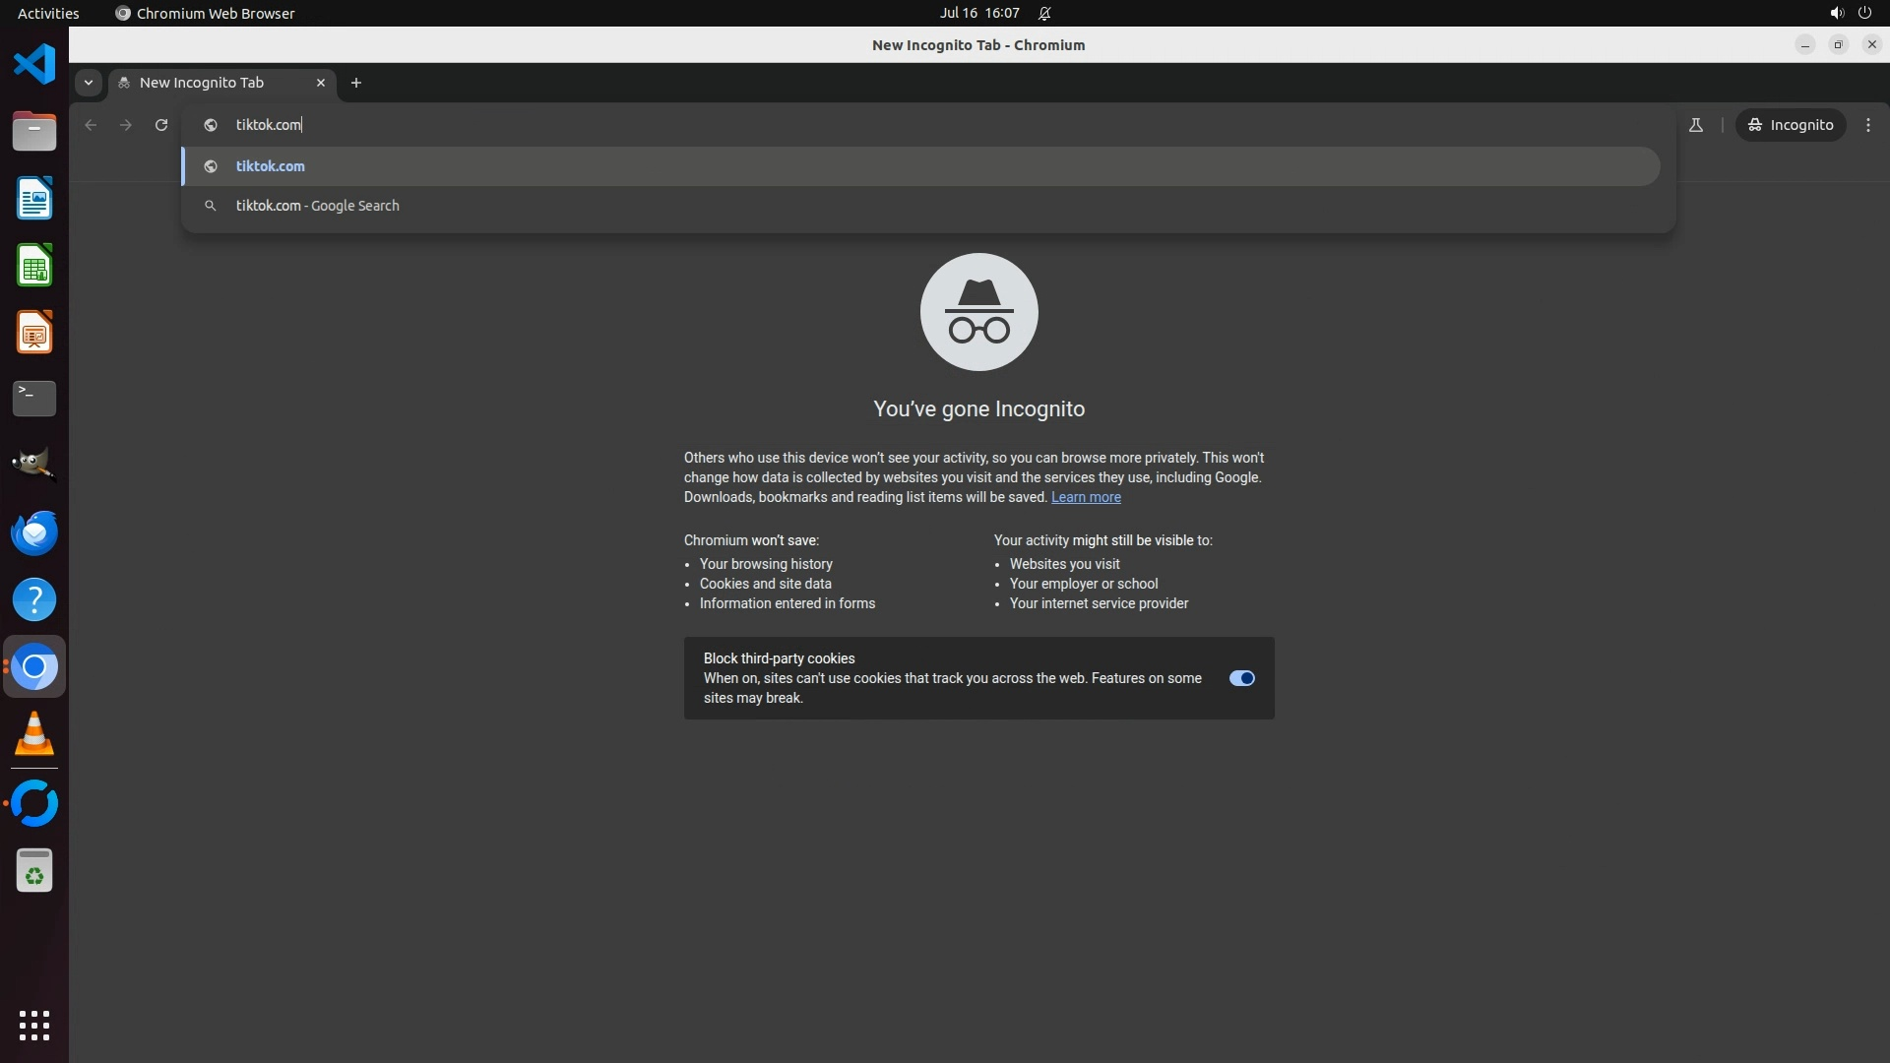
Task: Open Visual Studio Code from the dock
Action: coord(34,65)
